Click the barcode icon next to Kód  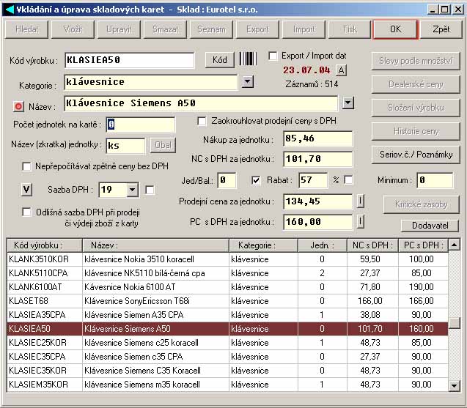(x=248, y=59)
